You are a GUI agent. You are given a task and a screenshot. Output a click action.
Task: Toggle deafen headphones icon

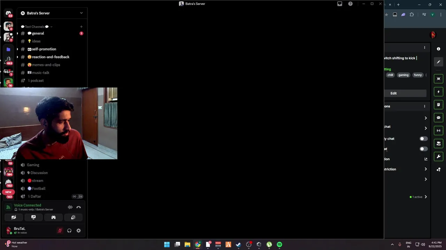coord(69,231)
